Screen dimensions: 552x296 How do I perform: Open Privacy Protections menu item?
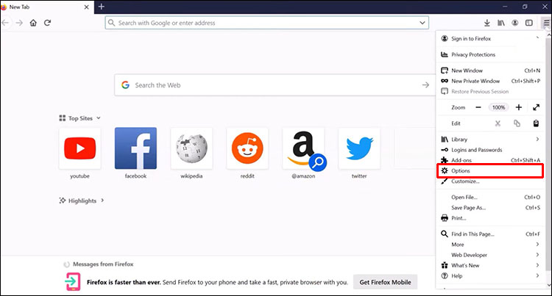490,54
